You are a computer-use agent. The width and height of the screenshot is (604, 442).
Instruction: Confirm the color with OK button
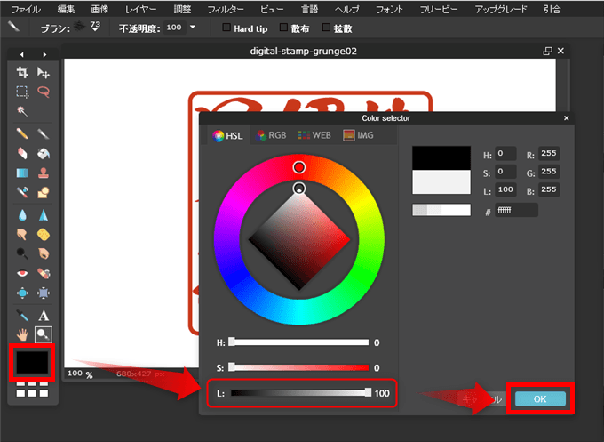540,399
